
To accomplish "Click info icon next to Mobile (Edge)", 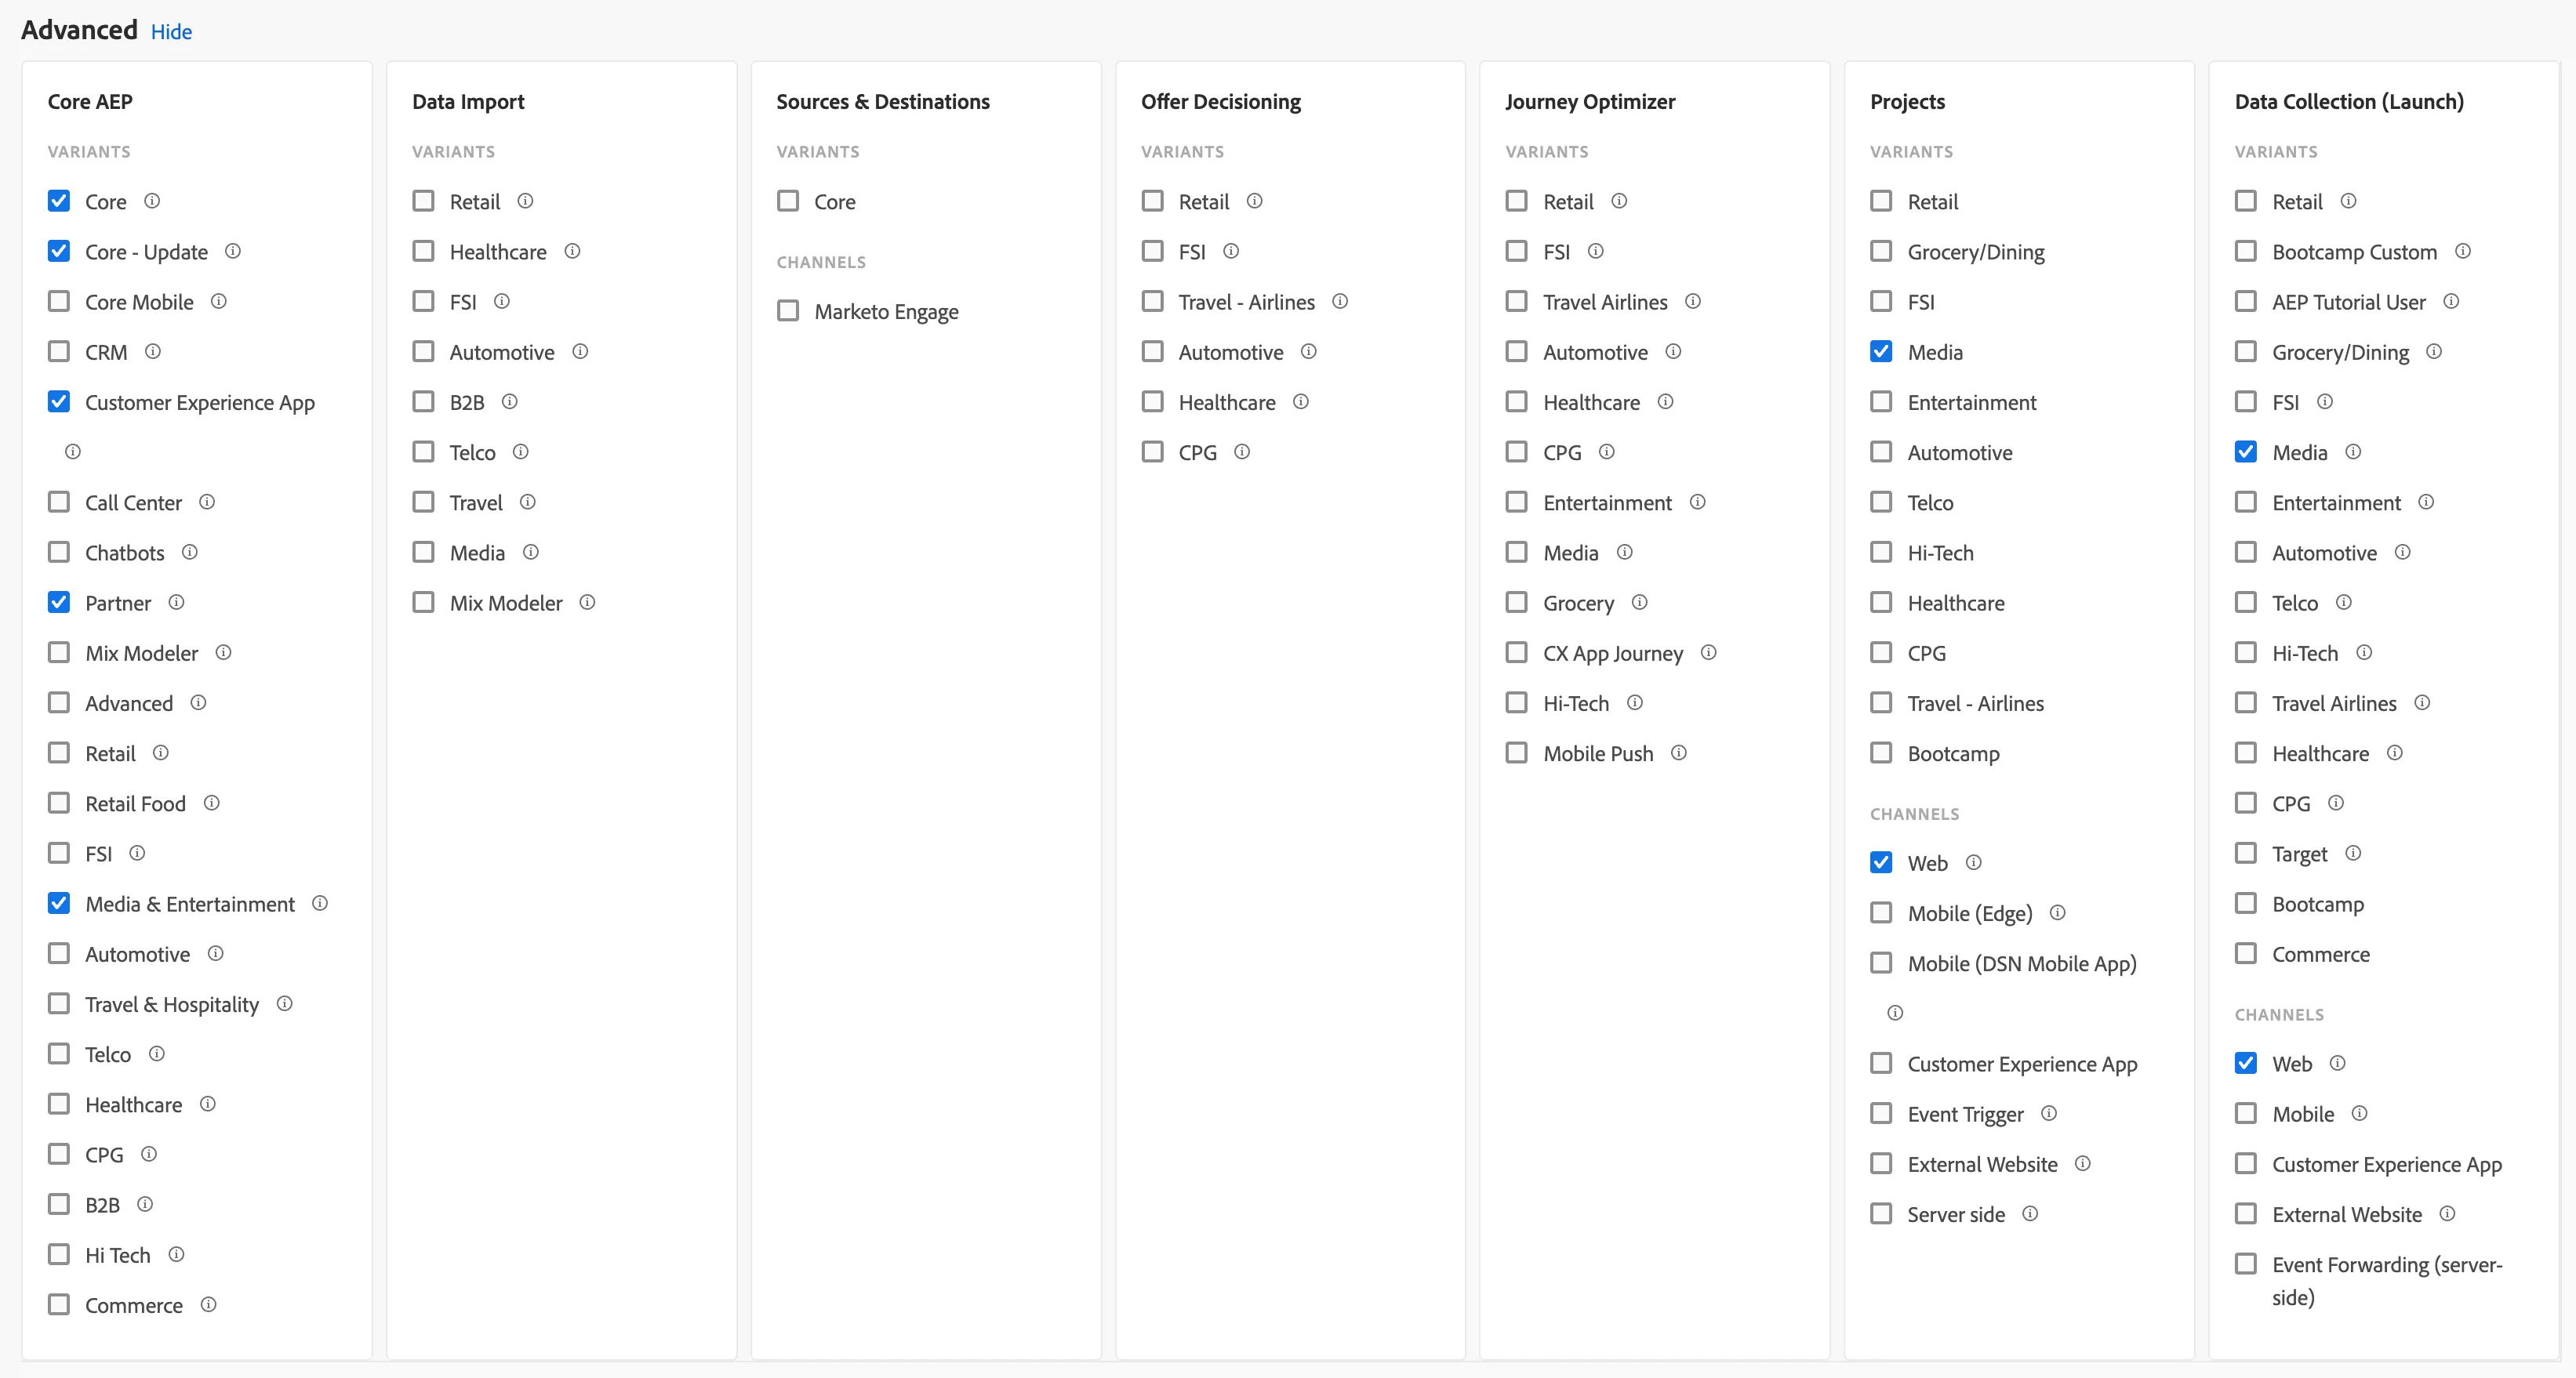I will 2057,912.
